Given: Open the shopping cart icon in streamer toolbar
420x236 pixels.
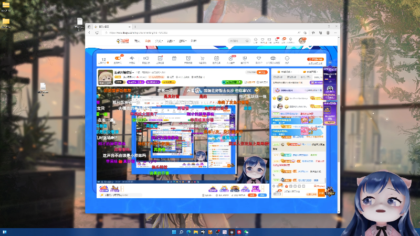Looking at the screenshot, I should [202, 58].
